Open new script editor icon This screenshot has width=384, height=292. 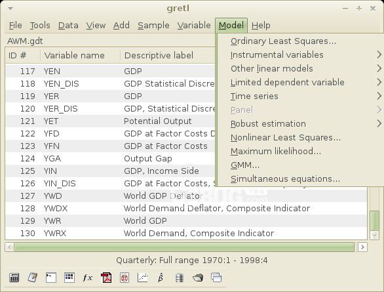pos(32,278)
